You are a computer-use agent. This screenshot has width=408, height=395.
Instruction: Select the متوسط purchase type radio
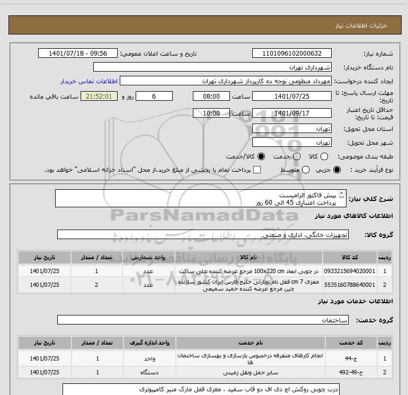[x=306, y=170]
